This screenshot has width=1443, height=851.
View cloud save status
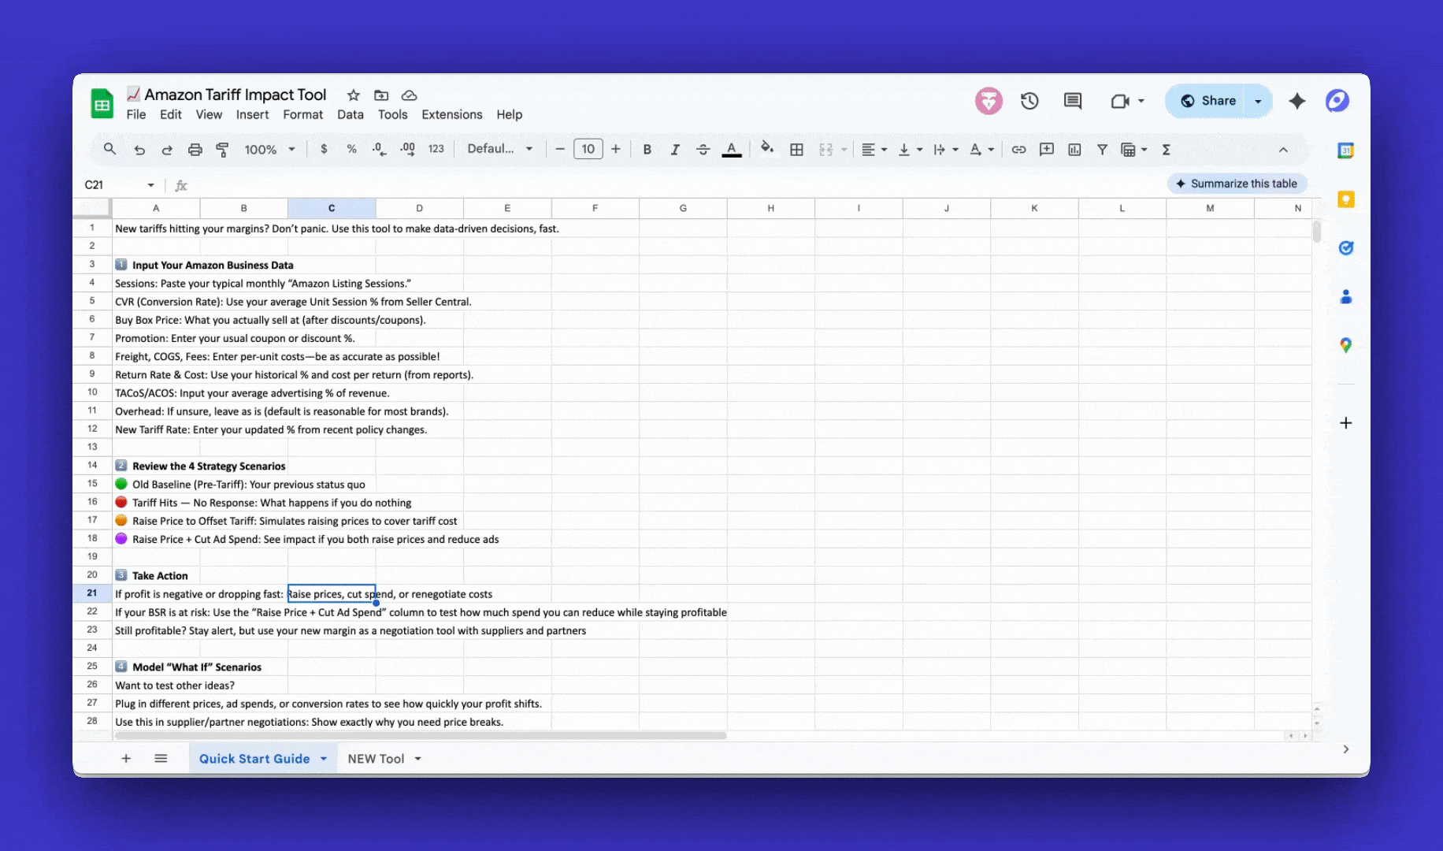[409, 95]
